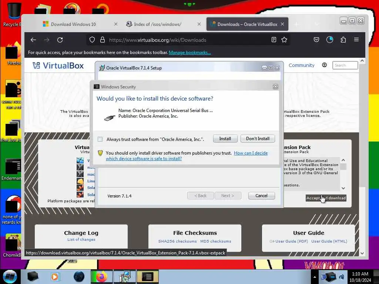Open SHA256 checksums link
Image resolution: width=379 pixels, height=284 pixels.
177,241
